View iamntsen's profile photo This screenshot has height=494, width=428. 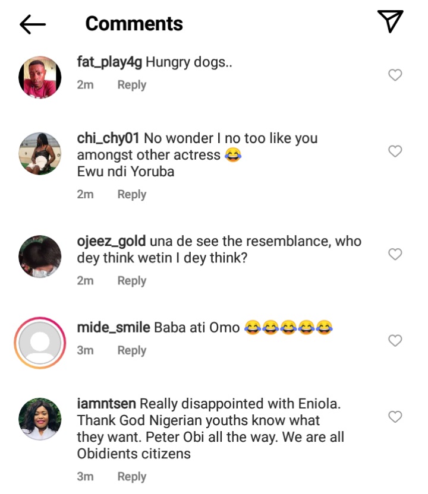pyautogui.click(x=40, y=419)
